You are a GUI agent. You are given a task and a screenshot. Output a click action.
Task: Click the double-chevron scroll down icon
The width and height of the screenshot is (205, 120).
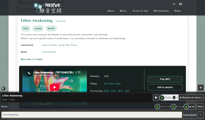point(201,88)
